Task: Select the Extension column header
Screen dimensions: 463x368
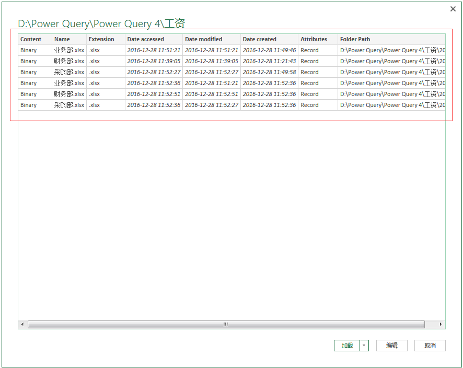Action: (x=106, y=39)
